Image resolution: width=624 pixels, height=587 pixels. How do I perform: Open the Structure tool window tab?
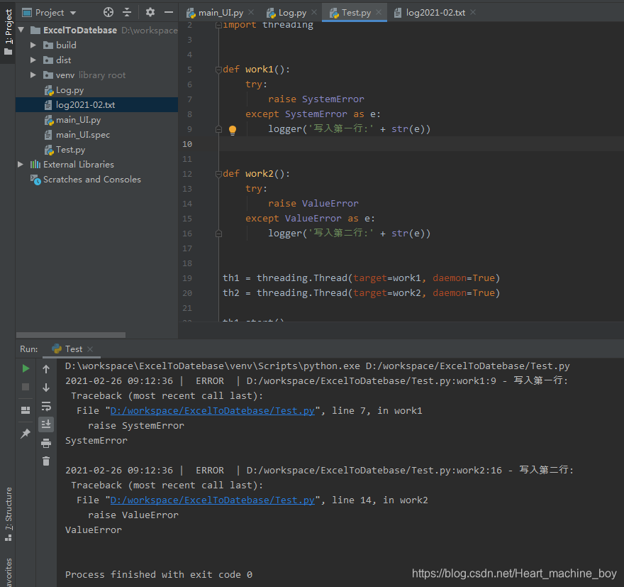pos(8,514)
